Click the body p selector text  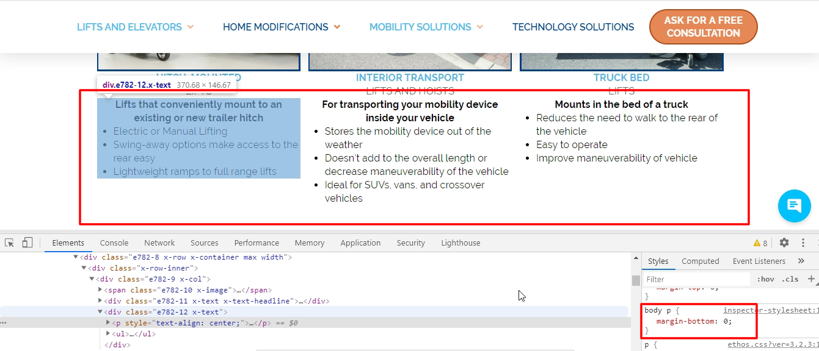click(659, 310)
